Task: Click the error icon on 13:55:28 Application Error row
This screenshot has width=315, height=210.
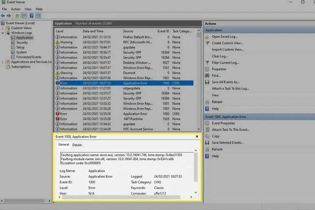Action: (x=58, y=114)
